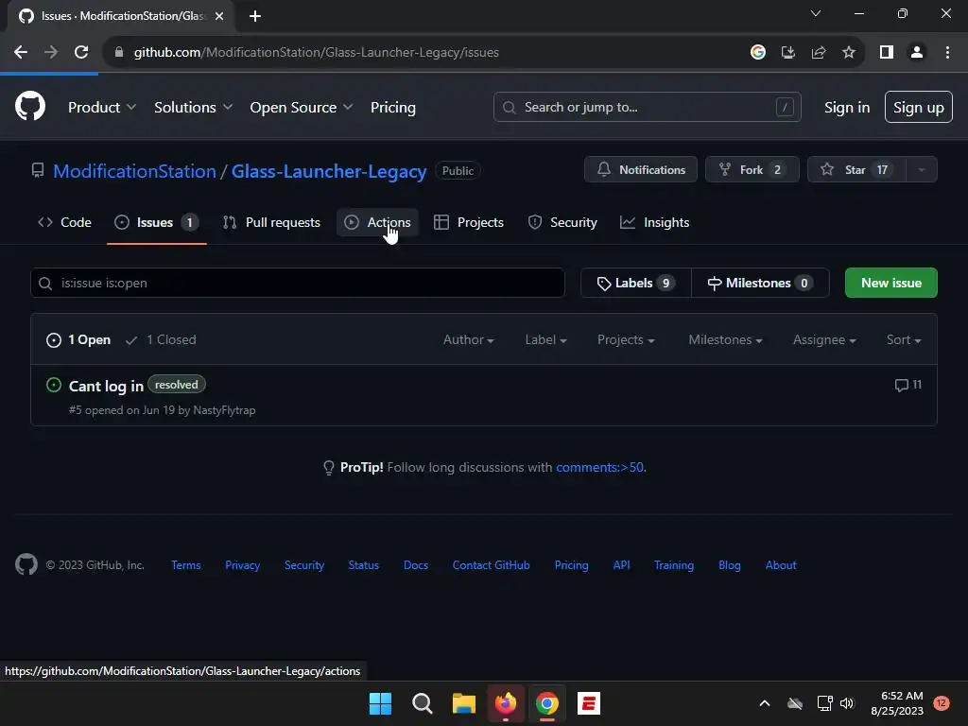Open volume control in system tray
This screenshot has width=968, height=726.
[x=847, y=703]
